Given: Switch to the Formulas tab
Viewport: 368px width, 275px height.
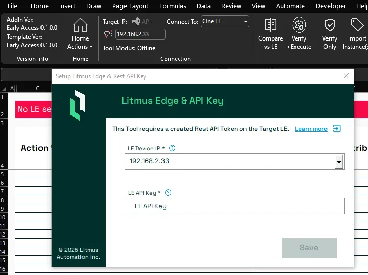Looking at the screenshot, I should click(173, 6).
